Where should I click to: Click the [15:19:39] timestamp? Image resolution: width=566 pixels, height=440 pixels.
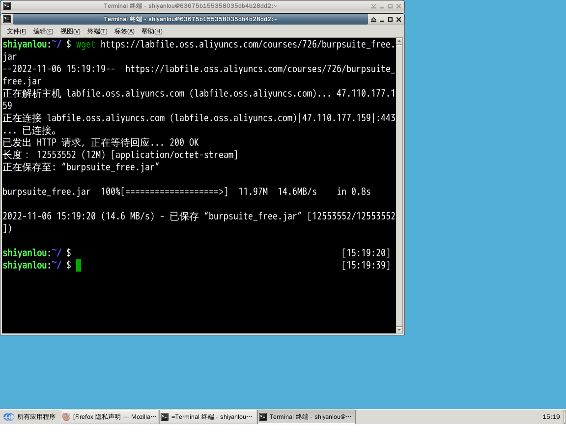tap(366, 266)
